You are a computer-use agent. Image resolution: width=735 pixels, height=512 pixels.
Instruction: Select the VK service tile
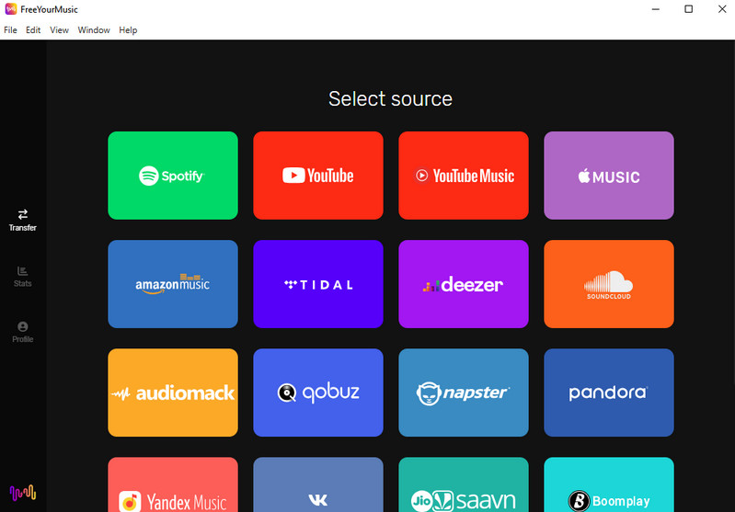[317, 484]
